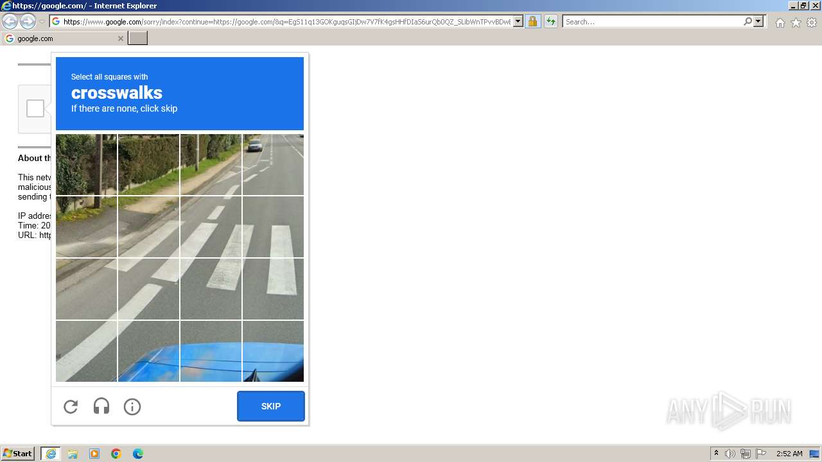The width and height of the screenshot is (822, 462).
Task: Minimize the Internet Explorer window
Action: [x=793, y=6]
